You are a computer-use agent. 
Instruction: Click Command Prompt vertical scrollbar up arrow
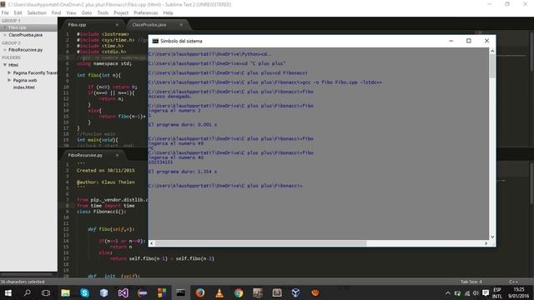pos(492,51)
